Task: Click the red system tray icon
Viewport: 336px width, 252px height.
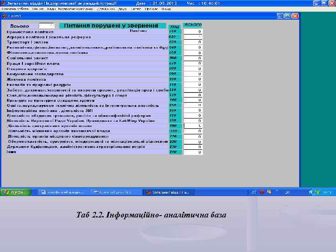Action: pyautogui.click(x=262, y=192)
